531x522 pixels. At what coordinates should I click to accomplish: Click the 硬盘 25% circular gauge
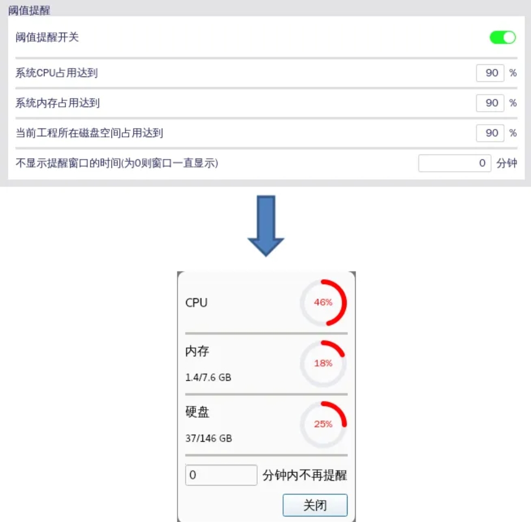[x=323, y=425]
